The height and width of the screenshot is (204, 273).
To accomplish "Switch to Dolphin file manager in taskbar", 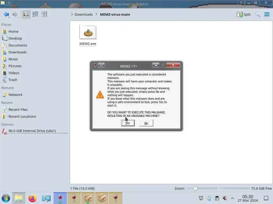I will 19,198.
